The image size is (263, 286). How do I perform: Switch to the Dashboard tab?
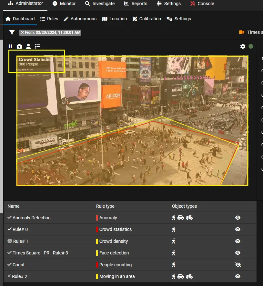pyautogui.click(x=20, y=19)
